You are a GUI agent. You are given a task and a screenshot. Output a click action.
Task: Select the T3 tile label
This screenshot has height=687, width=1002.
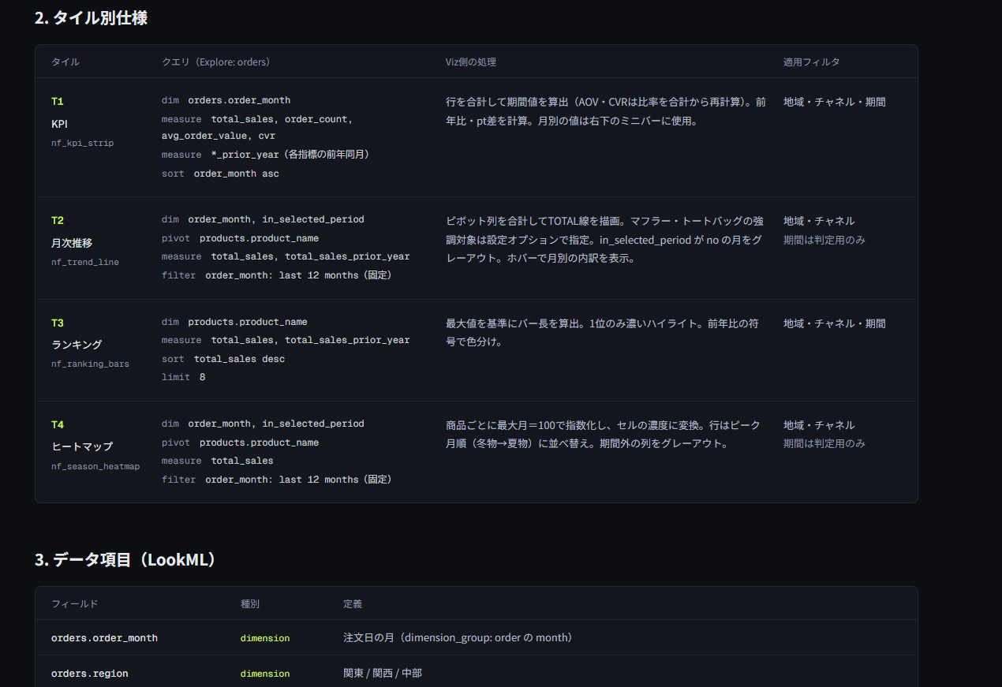[58, 323]
